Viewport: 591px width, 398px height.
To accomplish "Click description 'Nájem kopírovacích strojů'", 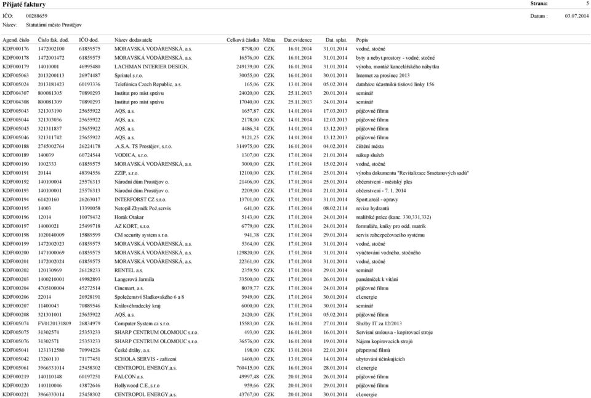I will (x=384, y=341).
